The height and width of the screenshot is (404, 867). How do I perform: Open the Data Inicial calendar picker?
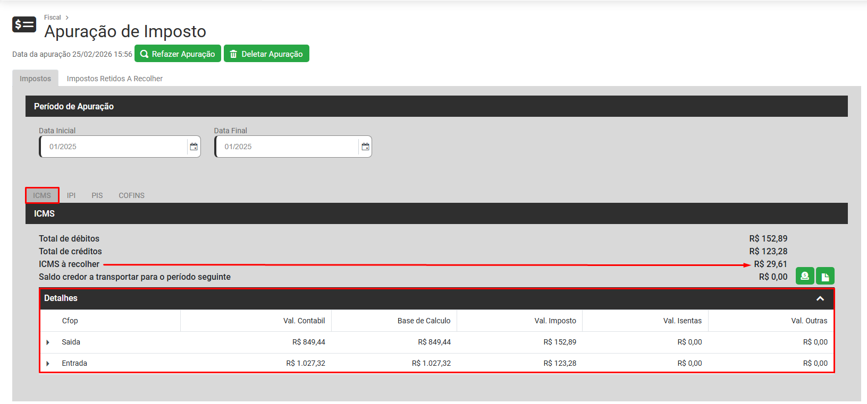tap(194, 147)
